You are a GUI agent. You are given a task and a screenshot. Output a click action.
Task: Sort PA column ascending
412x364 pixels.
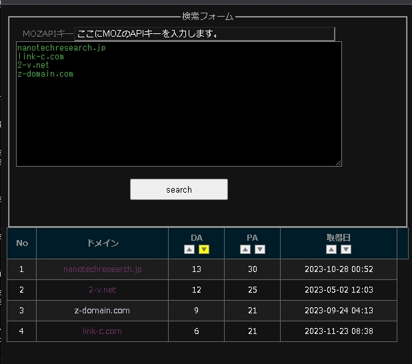point(245,249)
